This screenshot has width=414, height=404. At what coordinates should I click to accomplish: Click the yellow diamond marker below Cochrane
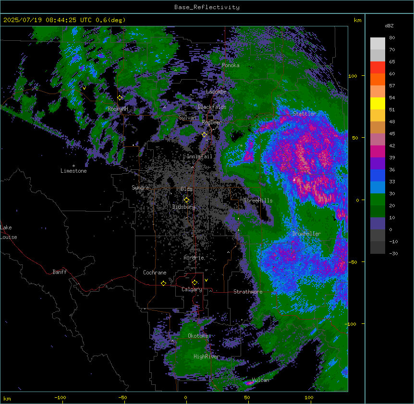click(164, 283)
